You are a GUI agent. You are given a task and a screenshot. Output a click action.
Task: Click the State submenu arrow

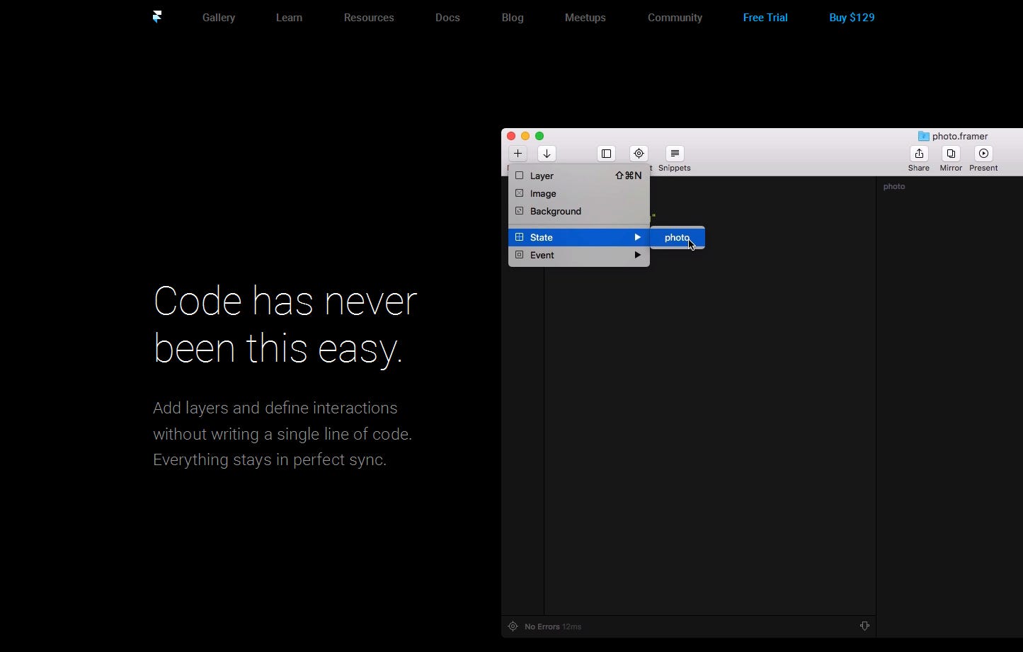pyautogui.click(x=637, y=237)
